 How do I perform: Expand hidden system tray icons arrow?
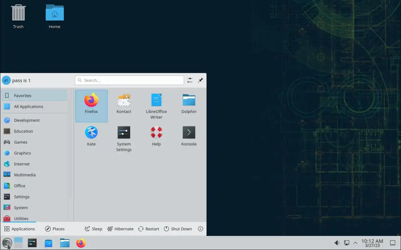(x=355, y=243)
